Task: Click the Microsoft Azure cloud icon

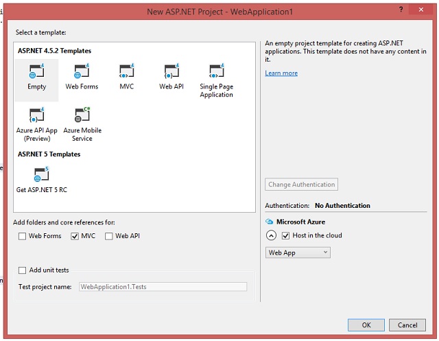Action: (269, 222)
